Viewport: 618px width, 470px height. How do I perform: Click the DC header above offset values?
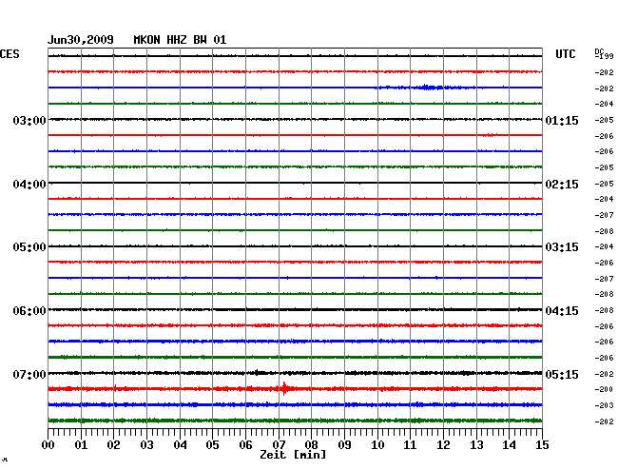pyautogui.click(x=599, y=51)
